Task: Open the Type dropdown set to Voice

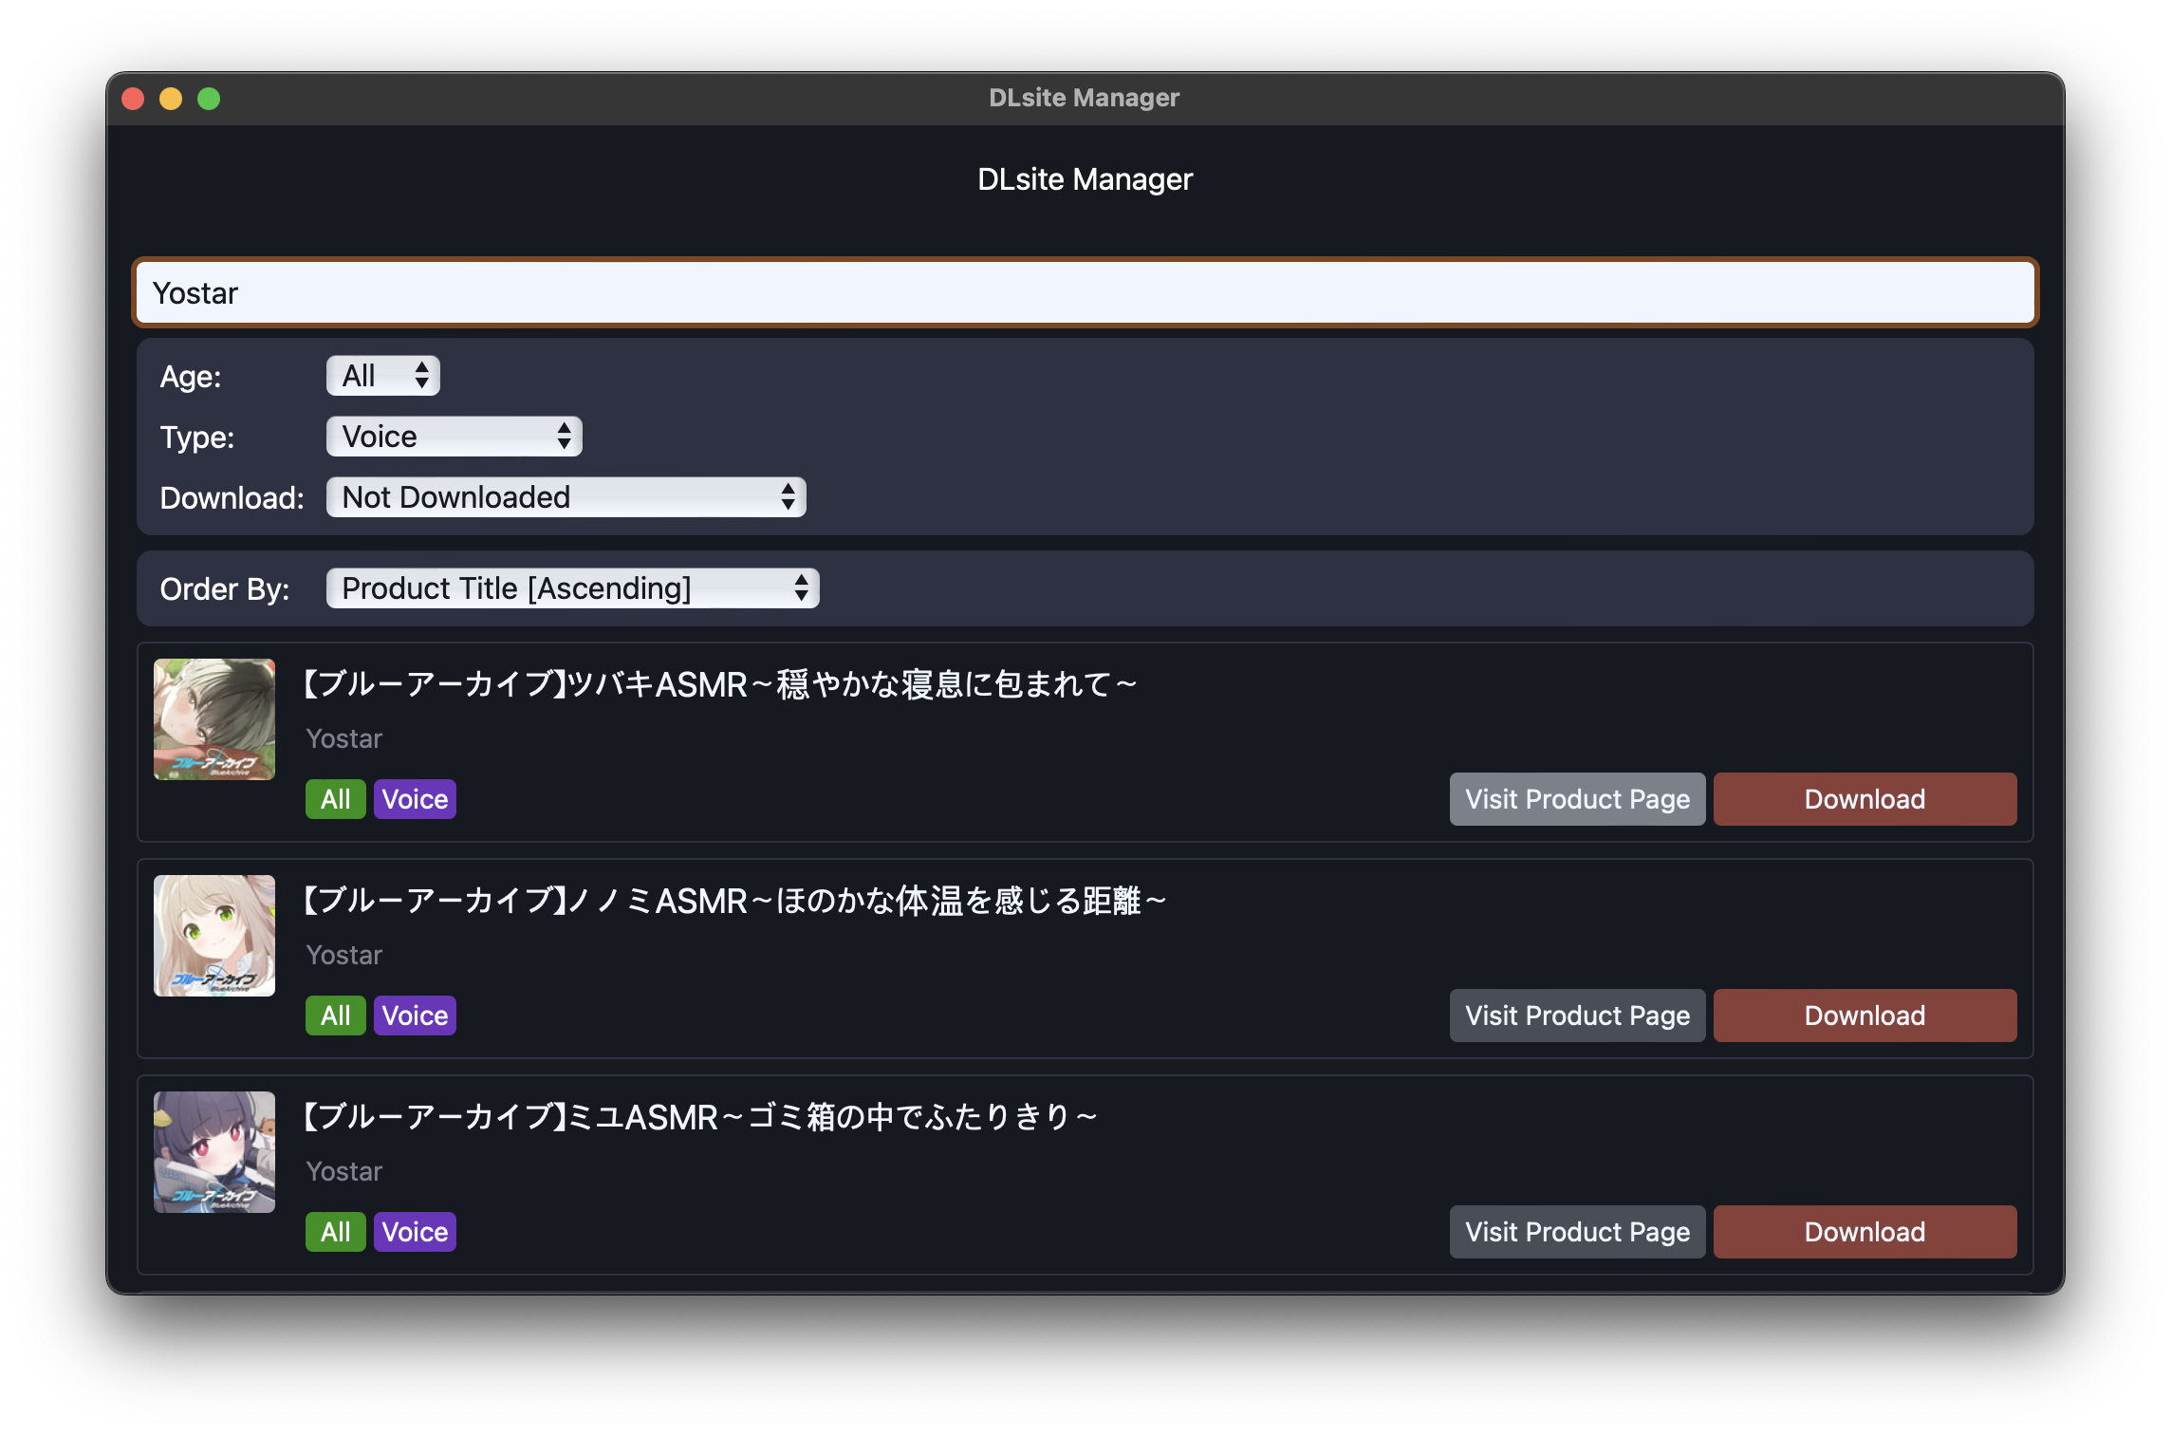Action: click(x=454, y=437)
